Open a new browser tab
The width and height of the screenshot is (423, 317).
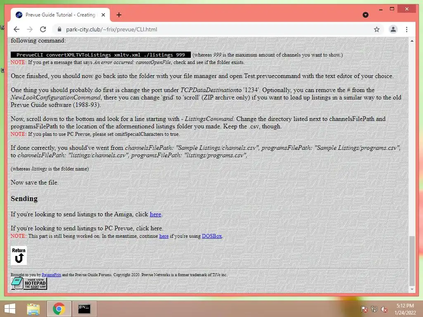119,15
